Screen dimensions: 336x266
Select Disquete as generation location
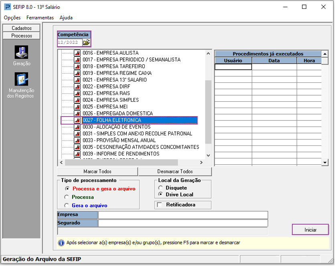[161, 188]
